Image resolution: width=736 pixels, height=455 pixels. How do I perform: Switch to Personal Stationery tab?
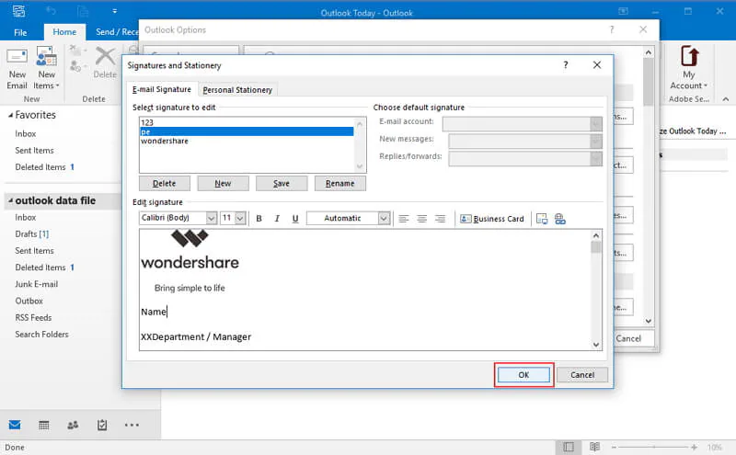point(237,89)
